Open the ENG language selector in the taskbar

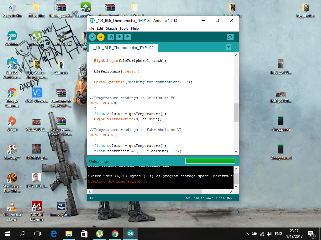tap(278, 233)
